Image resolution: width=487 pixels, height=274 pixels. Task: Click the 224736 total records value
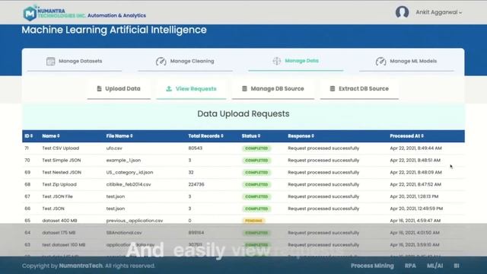(x=196, y=184)
